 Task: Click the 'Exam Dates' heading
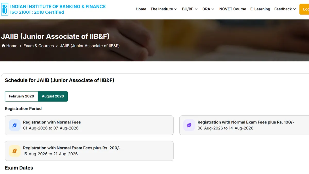(x=19, y=168)
